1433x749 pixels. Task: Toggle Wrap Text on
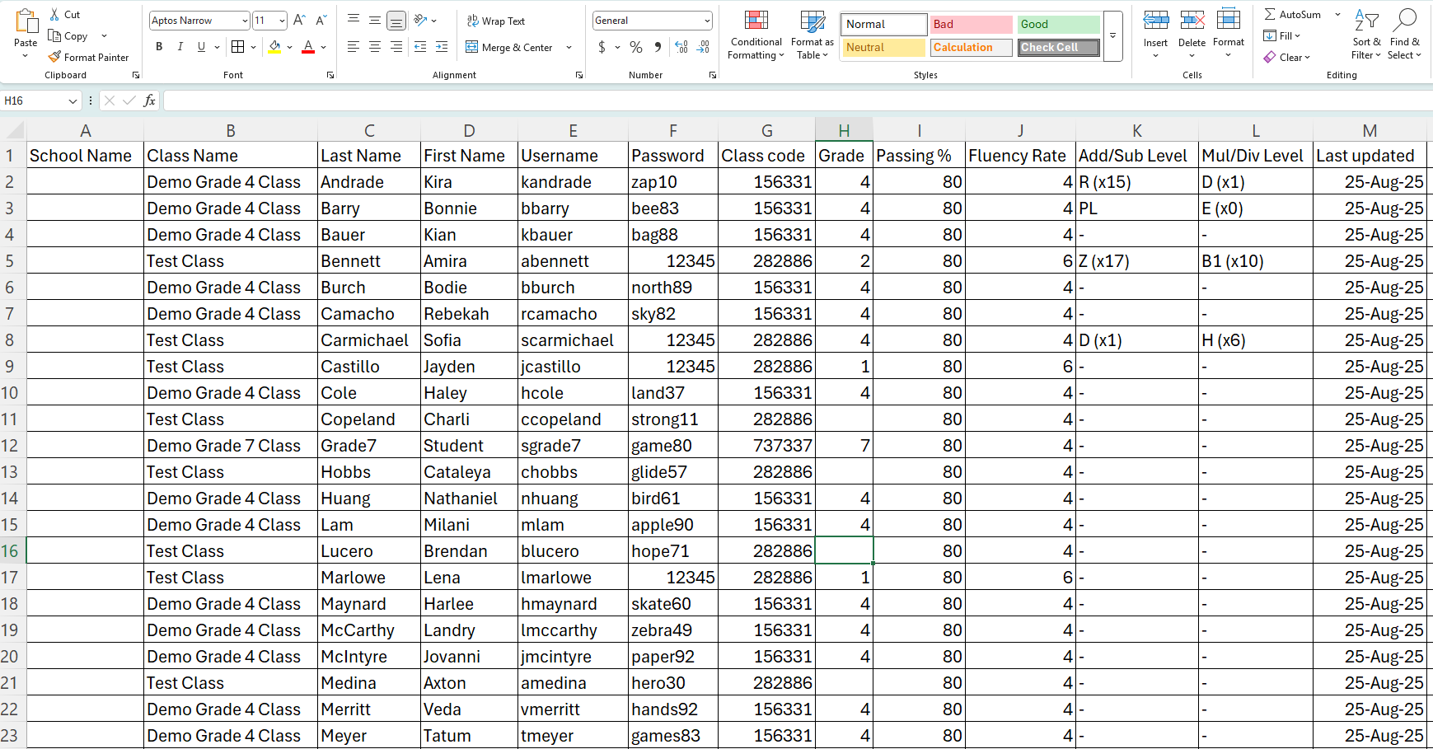coord(496,21)
